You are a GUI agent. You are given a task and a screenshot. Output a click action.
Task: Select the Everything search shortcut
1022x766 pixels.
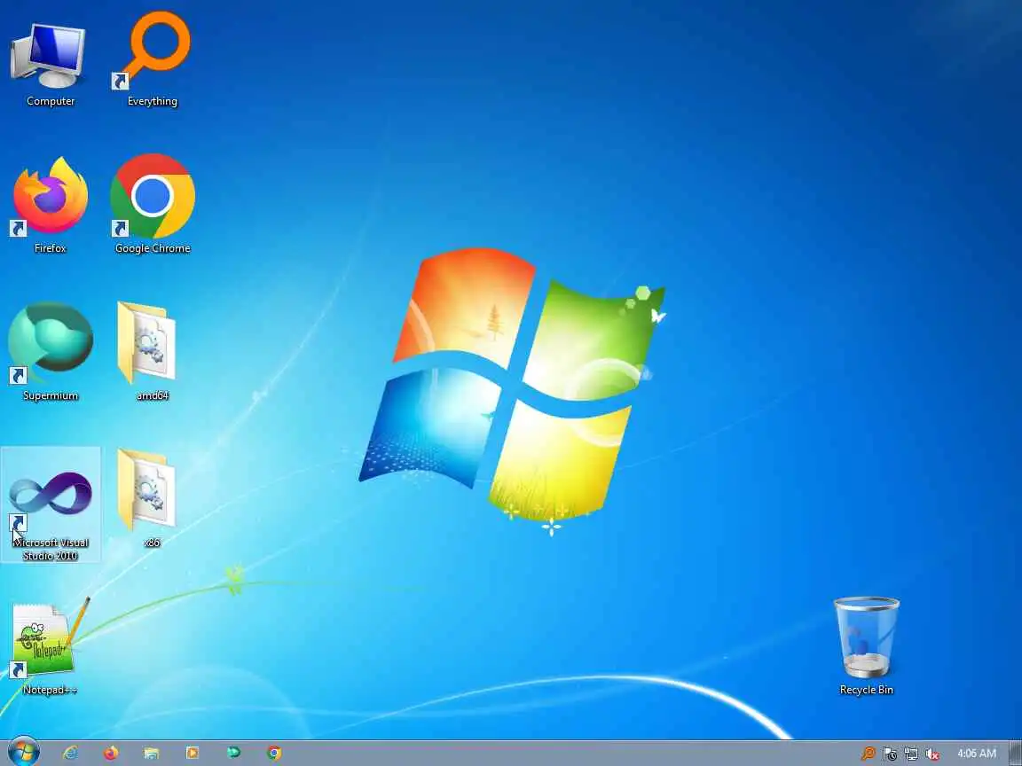(x=153, y=60)
